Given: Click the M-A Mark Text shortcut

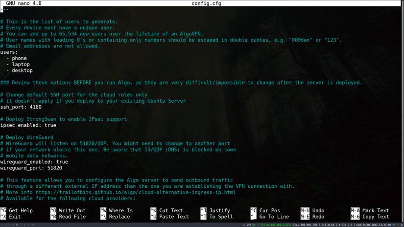Looking at the screenshot, I should click(370, 210).
